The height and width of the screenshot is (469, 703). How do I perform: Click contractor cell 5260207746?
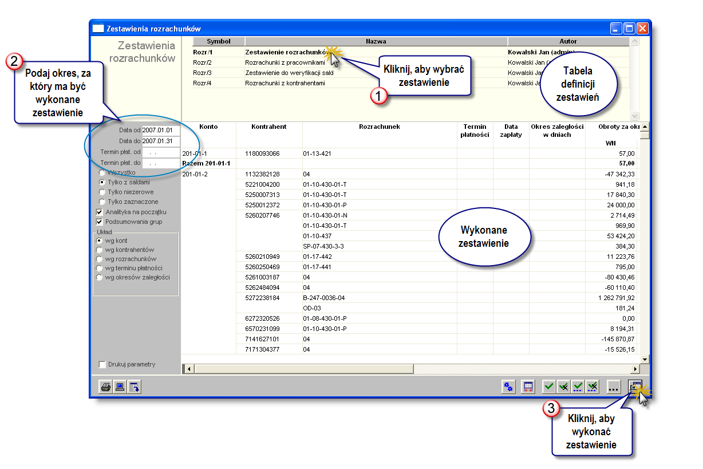point(269,215)
